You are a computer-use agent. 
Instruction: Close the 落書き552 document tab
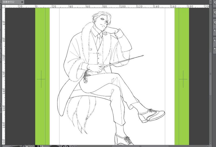(22, 2)
